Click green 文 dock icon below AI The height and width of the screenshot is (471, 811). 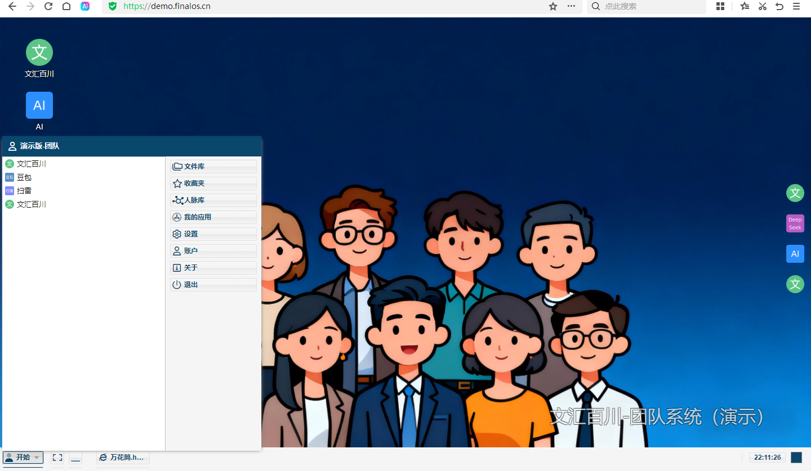pos(795,284)
